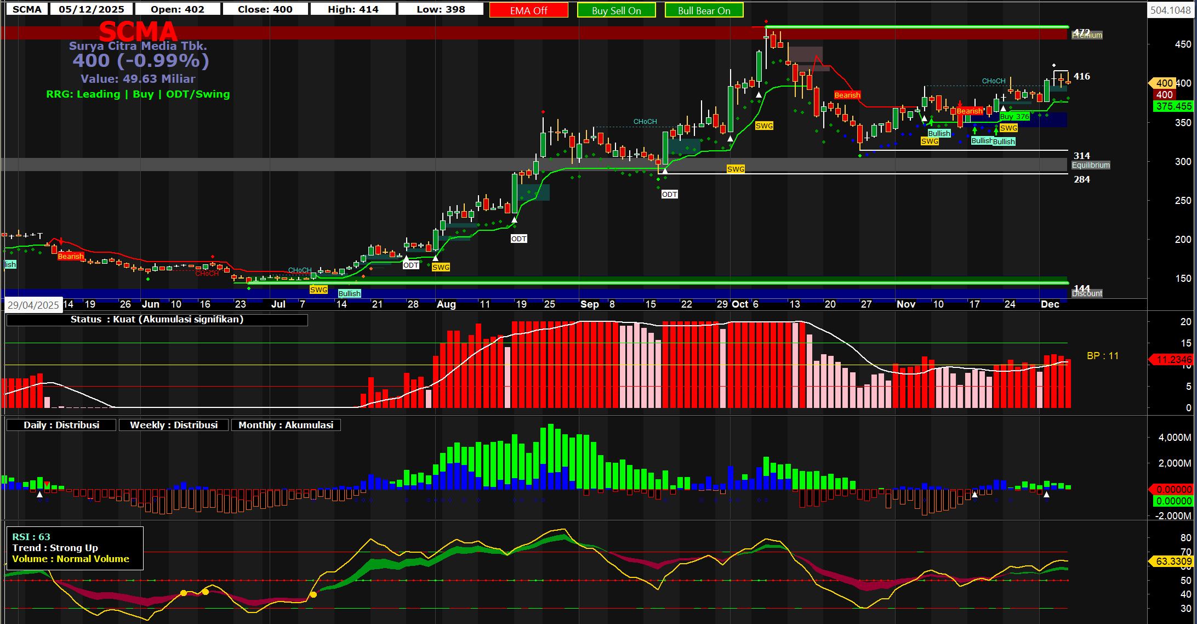This screenshot has height=624, width=1197.
Task: Click the CHoCH marker near 400 level
Action: click(x=993, y=81)
